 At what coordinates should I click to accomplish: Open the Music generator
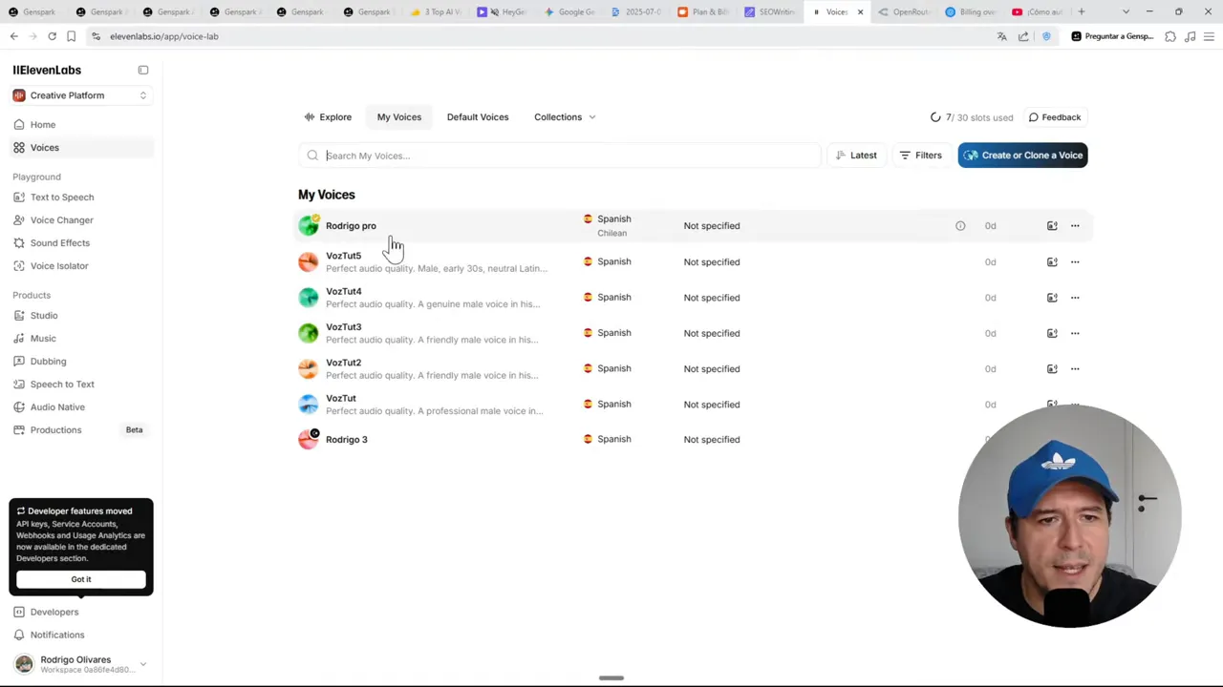point(43,338)
